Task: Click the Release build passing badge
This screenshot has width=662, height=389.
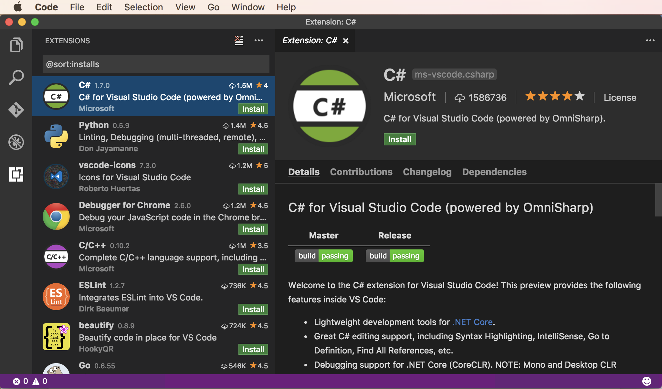Action: pyautogui.click(x=394, y=256)
